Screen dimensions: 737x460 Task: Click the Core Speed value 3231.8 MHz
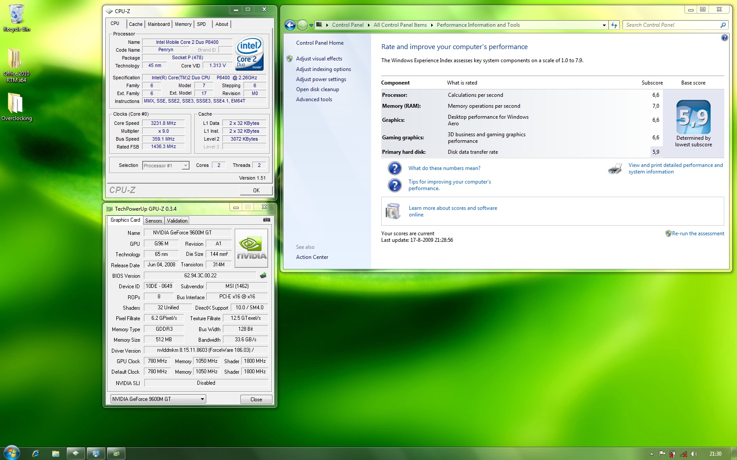tap(164, 124)
